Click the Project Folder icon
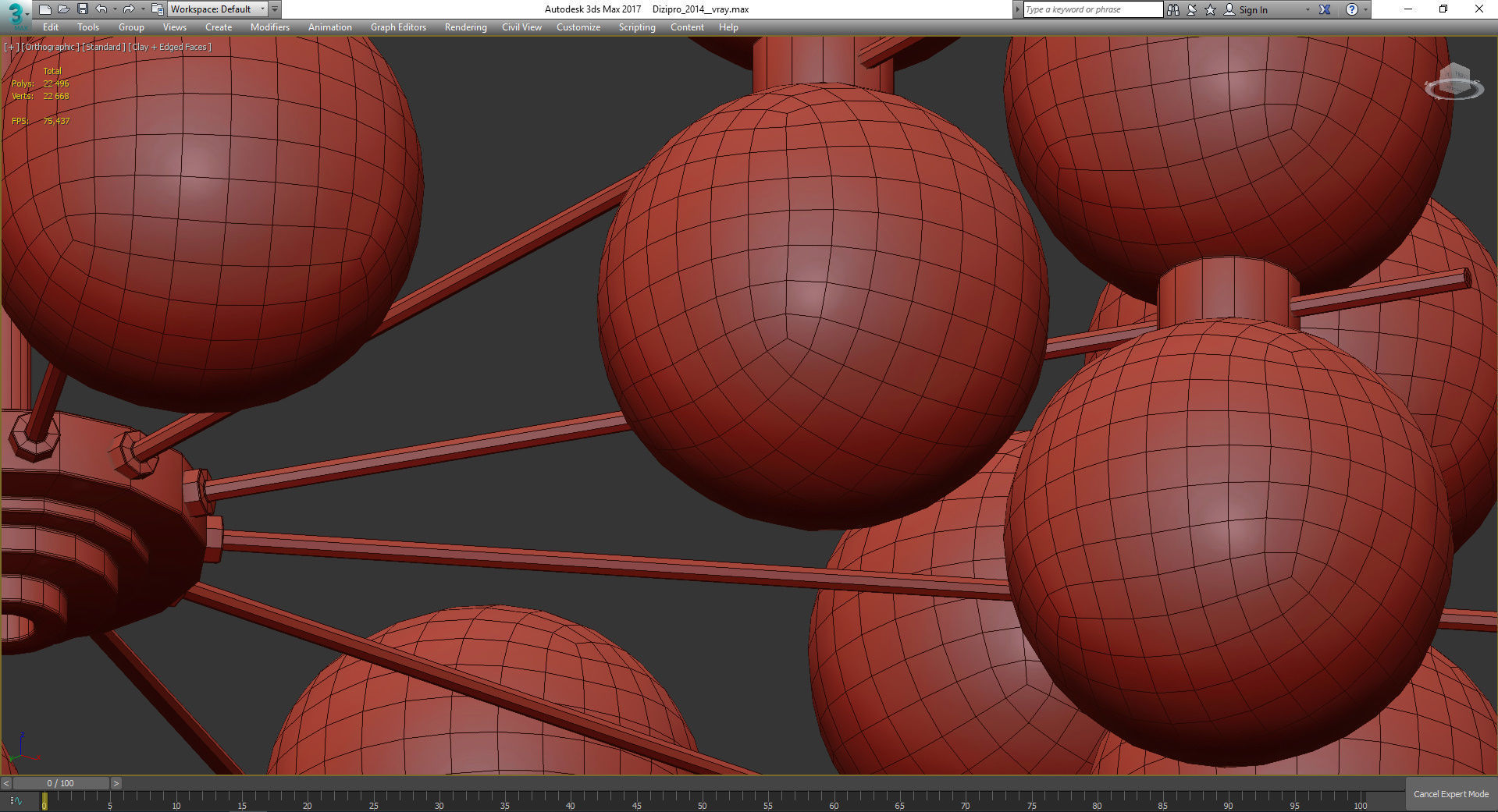This screenshot has height=812, width=1498. pyautogui.click(x=157, y=9)
